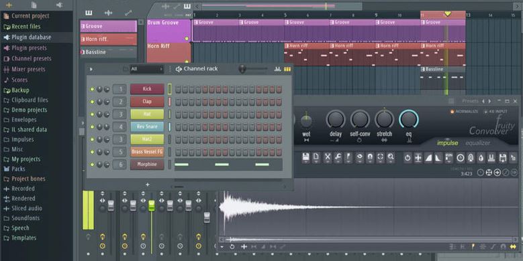Toggle last step of the Clap row

coord(279,102)
